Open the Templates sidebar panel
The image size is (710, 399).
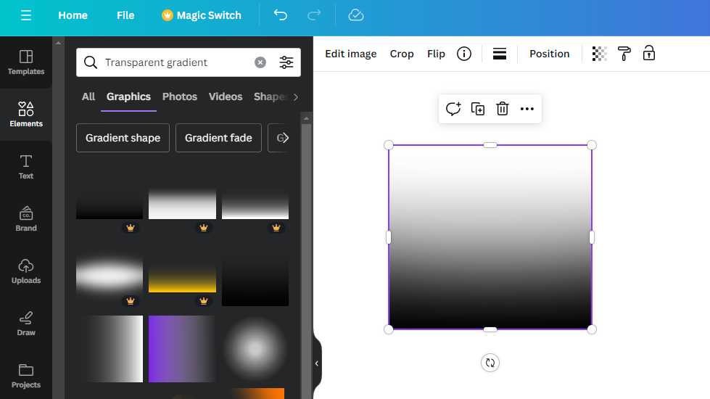point(26,62)
